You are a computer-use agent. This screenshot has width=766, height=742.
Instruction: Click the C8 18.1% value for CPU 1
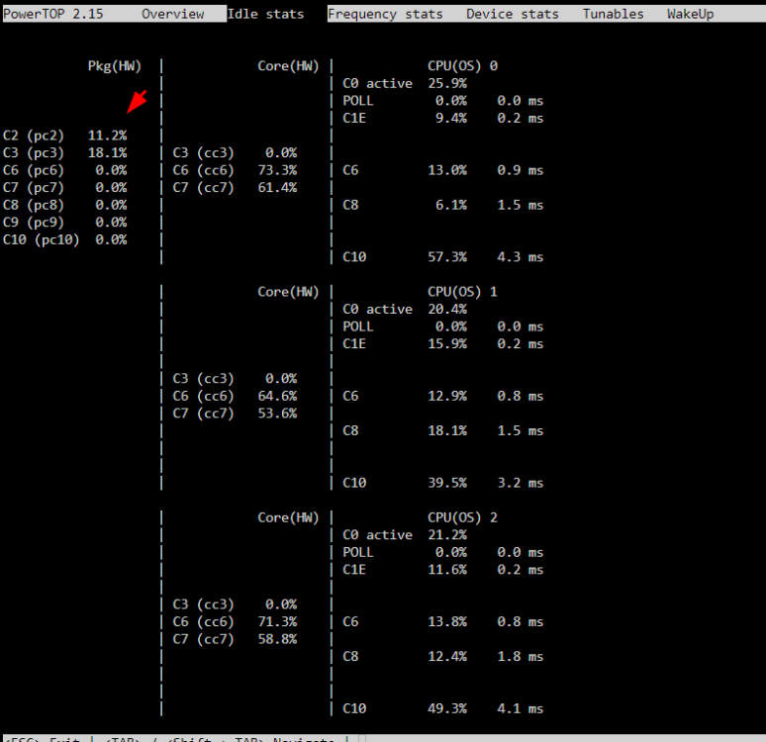[447, 430]
